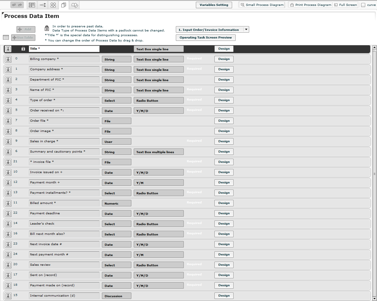The width and height of the screenshot is (377, 301).
Task: Click the book-and-pencil manual editor icon
Action: [74, 5]
